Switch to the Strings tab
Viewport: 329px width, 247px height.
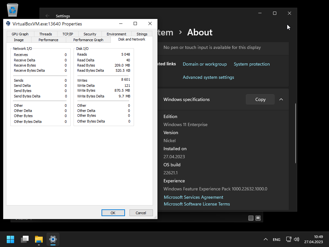tap(142, 34)
